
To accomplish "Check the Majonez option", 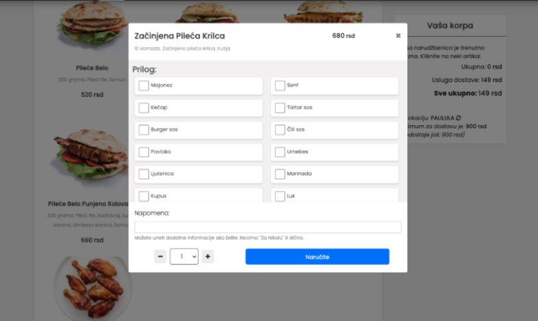I will (144, 85).
